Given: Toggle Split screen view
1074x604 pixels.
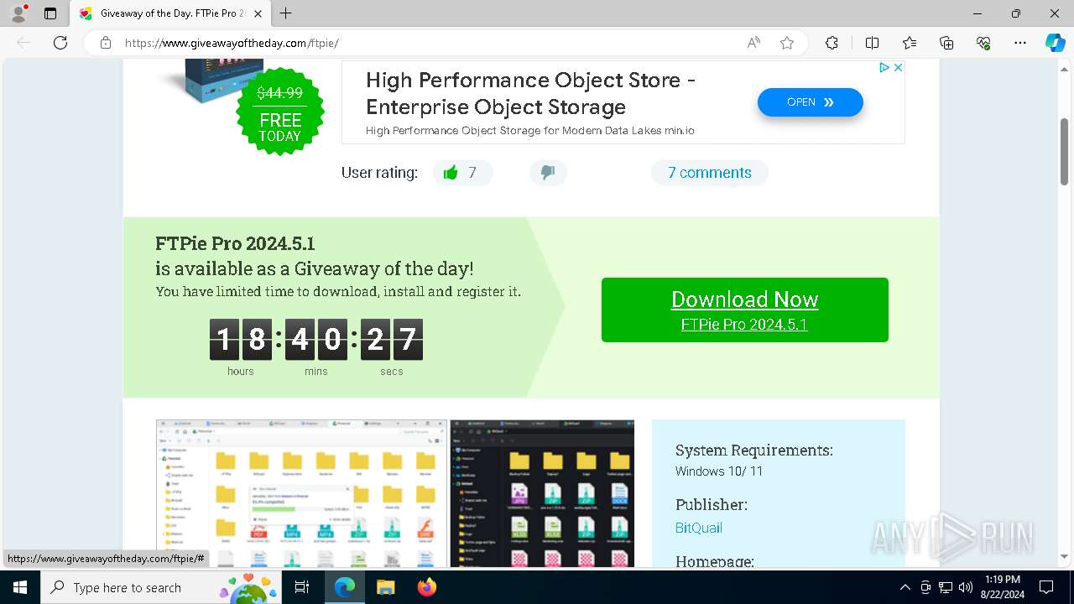Looking at the screenshot, I should [x=872, y=43].
